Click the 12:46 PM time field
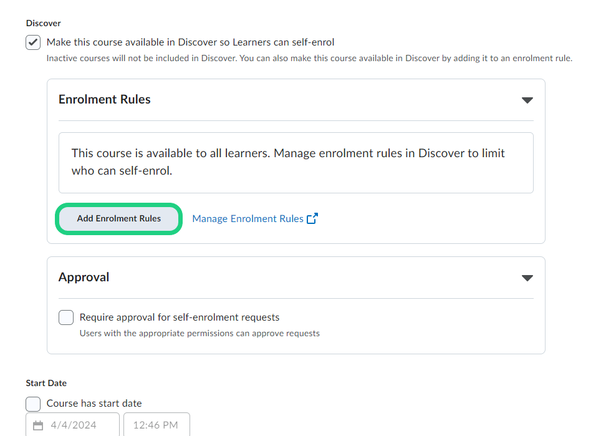Viewport: 601px width, 436px height. tap(156, 425)
